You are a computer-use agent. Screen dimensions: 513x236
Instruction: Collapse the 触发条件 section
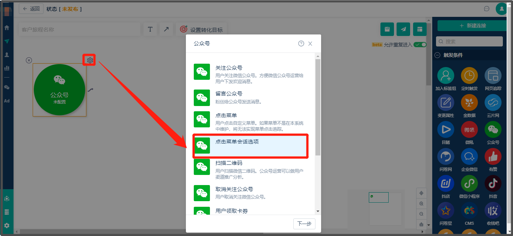437,55
